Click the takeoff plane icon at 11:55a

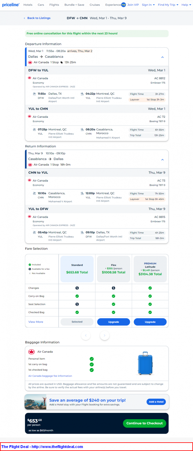pos(35,93)
